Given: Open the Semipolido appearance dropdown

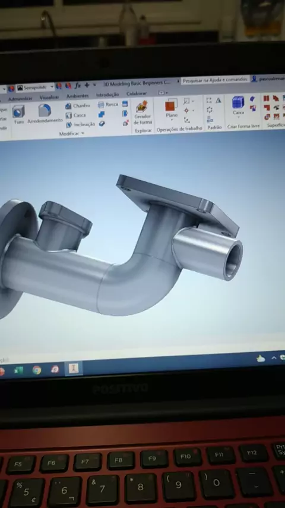Looking at the screenshot, I should tap(35, 87).
